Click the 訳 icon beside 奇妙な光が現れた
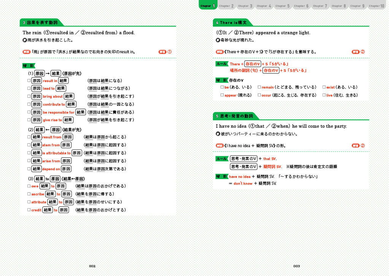The image size is (389, 276). (218, 40)
